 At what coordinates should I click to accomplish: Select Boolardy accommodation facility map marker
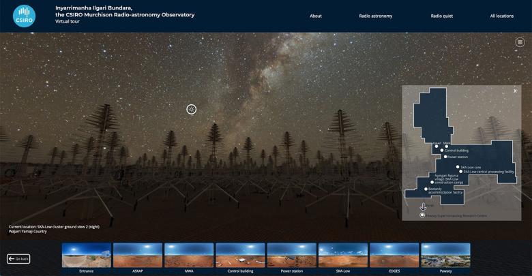click(426, 189)
